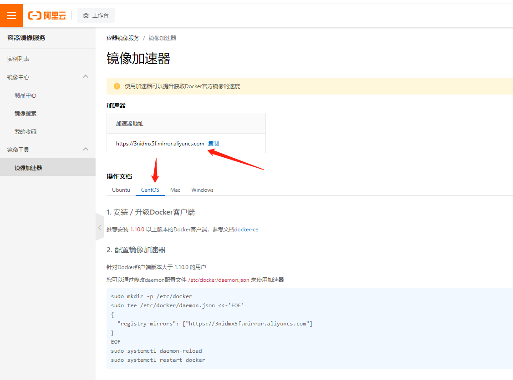Collapse the 镜像中心 section chevron
The width and height of the screenshot is (513, 380).
tap(86, 77)
